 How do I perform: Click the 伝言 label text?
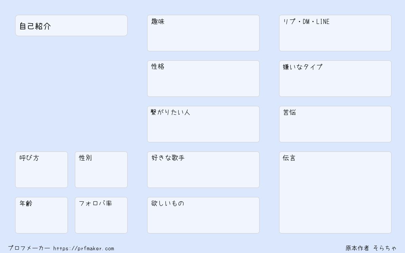tap(289, 158)
